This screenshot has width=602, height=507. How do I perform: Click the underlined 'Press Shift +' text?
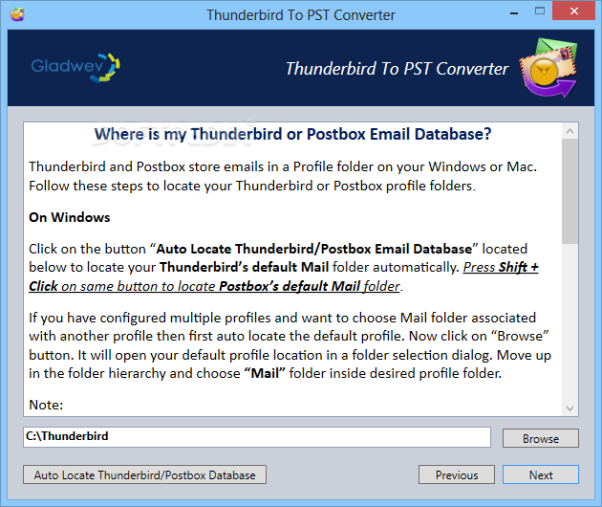[x=501, y=267]
